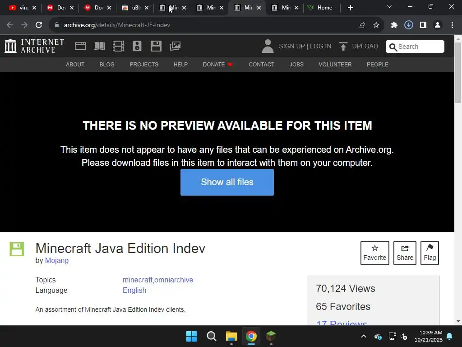This screenshot has width=462, height=347.
Task: Click the green software item icon
Action: 17,249
